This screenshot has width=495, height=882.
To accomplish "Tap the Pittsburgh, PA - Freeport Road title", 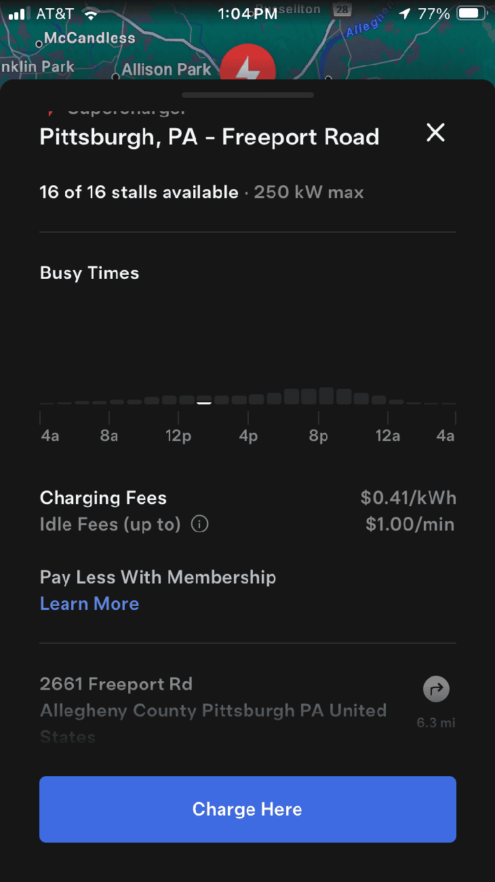I will point(209,137).
